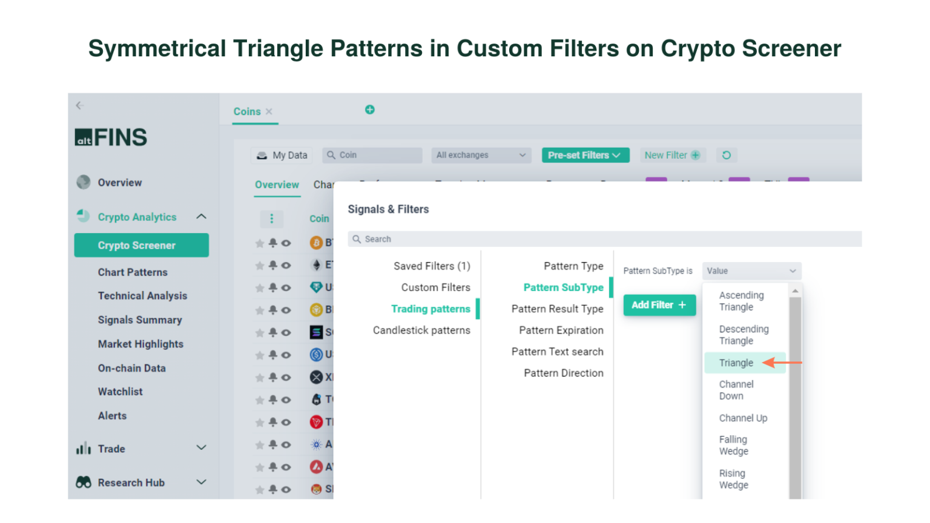Click the SubType list scrollbar thumb
Screen dimensions: 930x523
tap(795, 398)
